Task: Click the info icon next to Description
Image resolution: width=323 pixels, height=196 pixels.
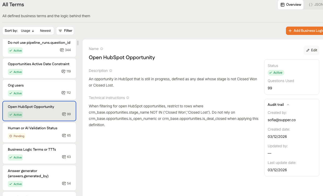Action: tap(111, 71)
